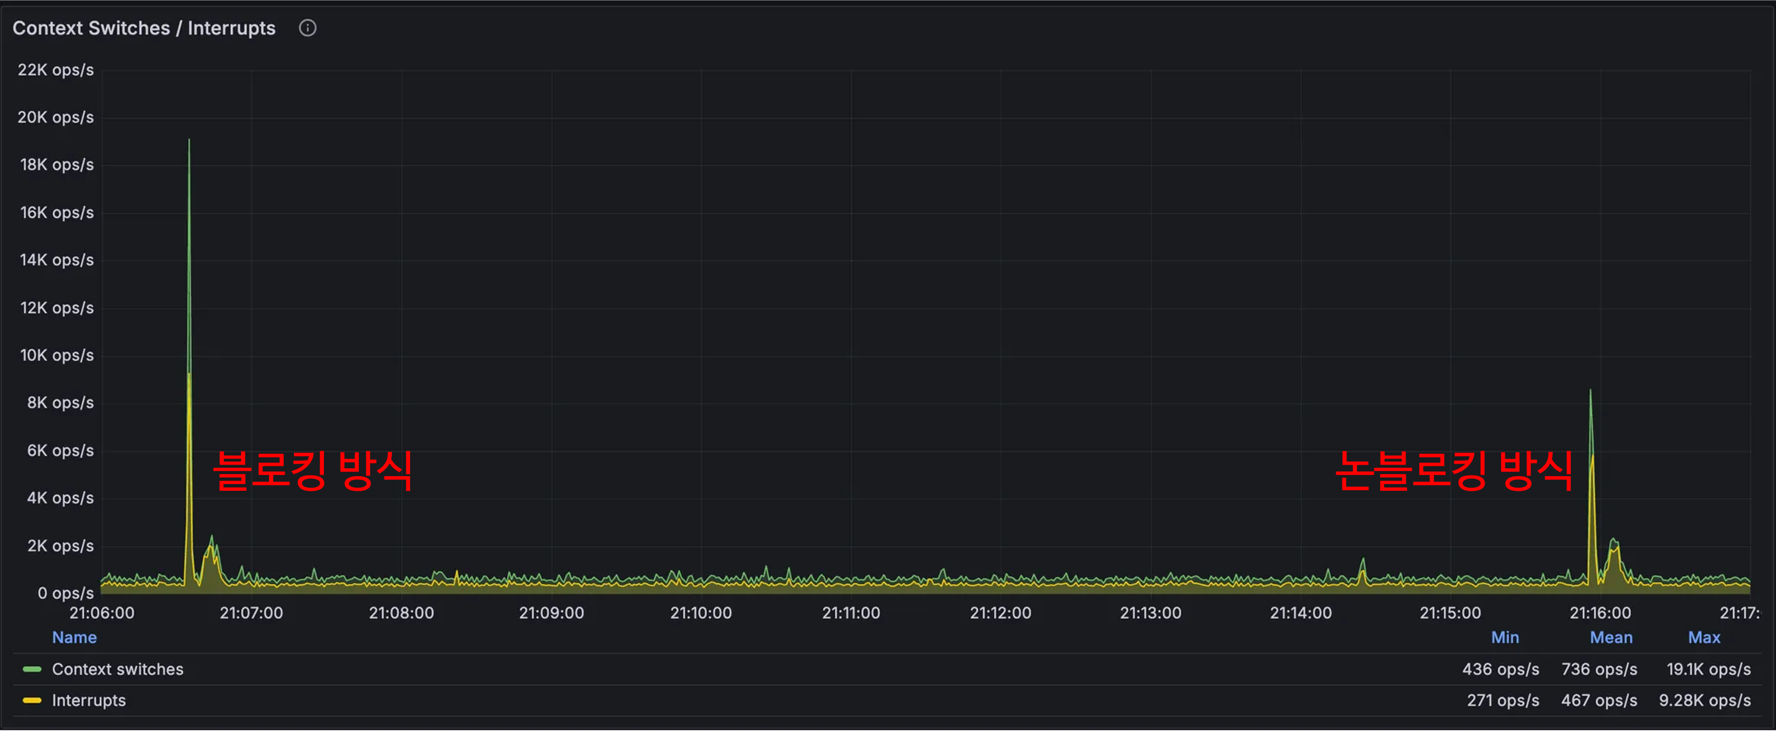The image size is (1776, 732).
Task: Open the Context Switches / Interrupts panel title
Action: click(x=144, y=28)
